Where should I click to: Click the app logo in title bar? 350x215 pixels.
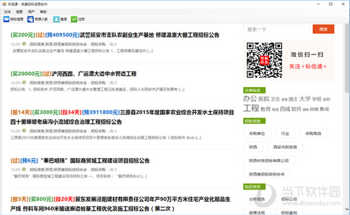pos(4,4)
